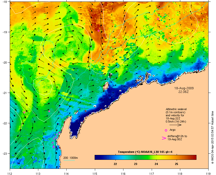
Task: Click the 'Argo' legend label
Action: pos(173,130)
